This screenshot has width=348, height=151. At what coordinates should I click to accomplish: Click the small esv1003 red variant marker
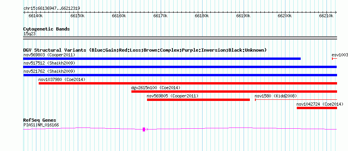pyautogui.click(x=334, y=59)
